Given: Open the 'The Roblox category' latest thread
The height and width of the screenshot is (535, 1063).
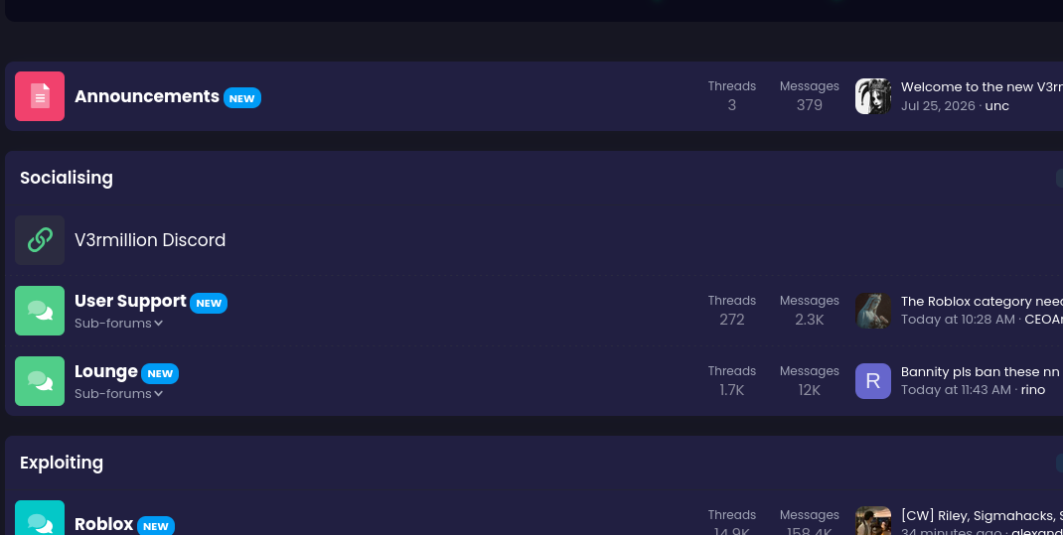Looking at the screenshot, I should click(982, 302).
